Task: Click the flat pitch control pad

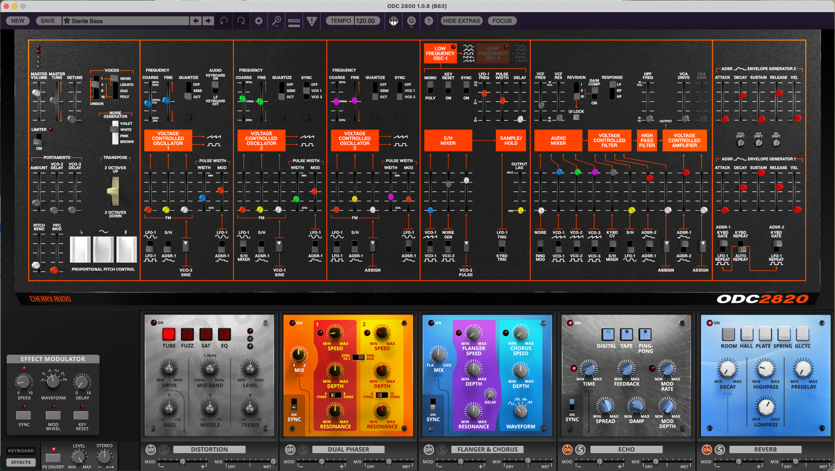Action: tap(80, 249)
